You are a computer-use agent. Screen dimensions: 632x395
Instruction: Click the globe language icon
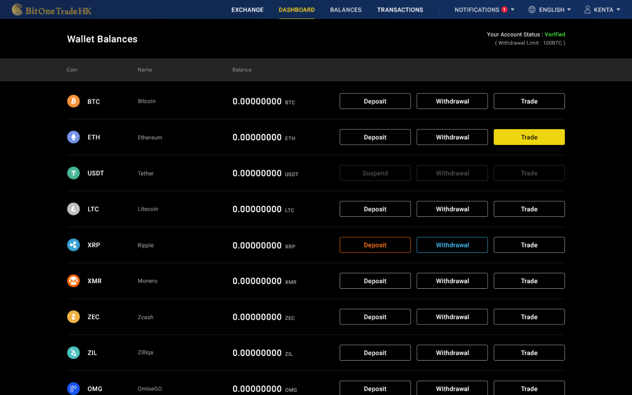tap(532, 9)
